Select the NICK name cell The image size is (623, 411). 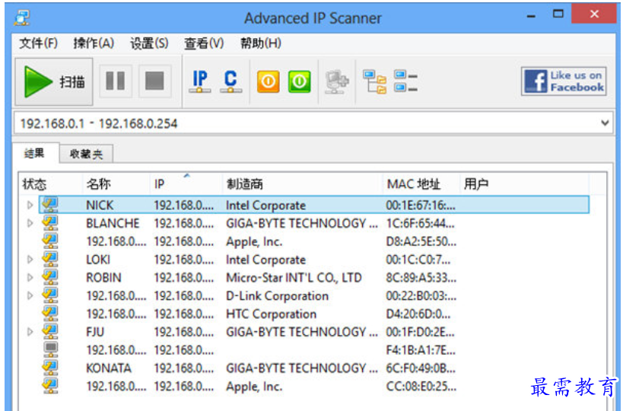(x=100, y=205)
